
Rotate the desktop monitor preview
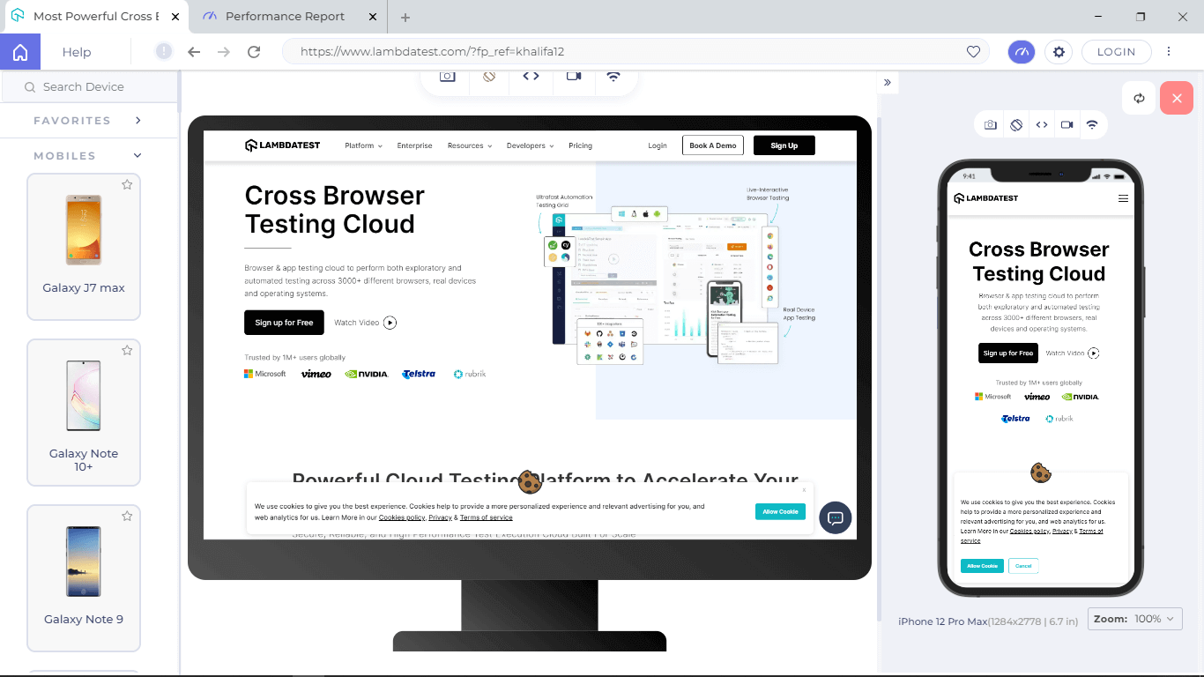pyautogui.click(x=489, y=76)
